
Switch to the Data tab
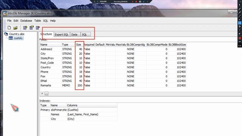click(x=75, y=34)
